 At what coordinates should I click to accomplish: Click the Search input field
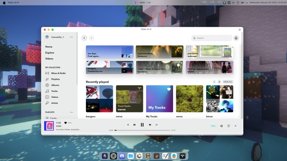(212, 38)
